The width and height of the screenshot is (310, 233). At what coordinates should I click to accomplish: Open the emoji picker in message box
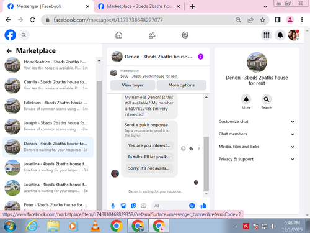pos(192,206)
